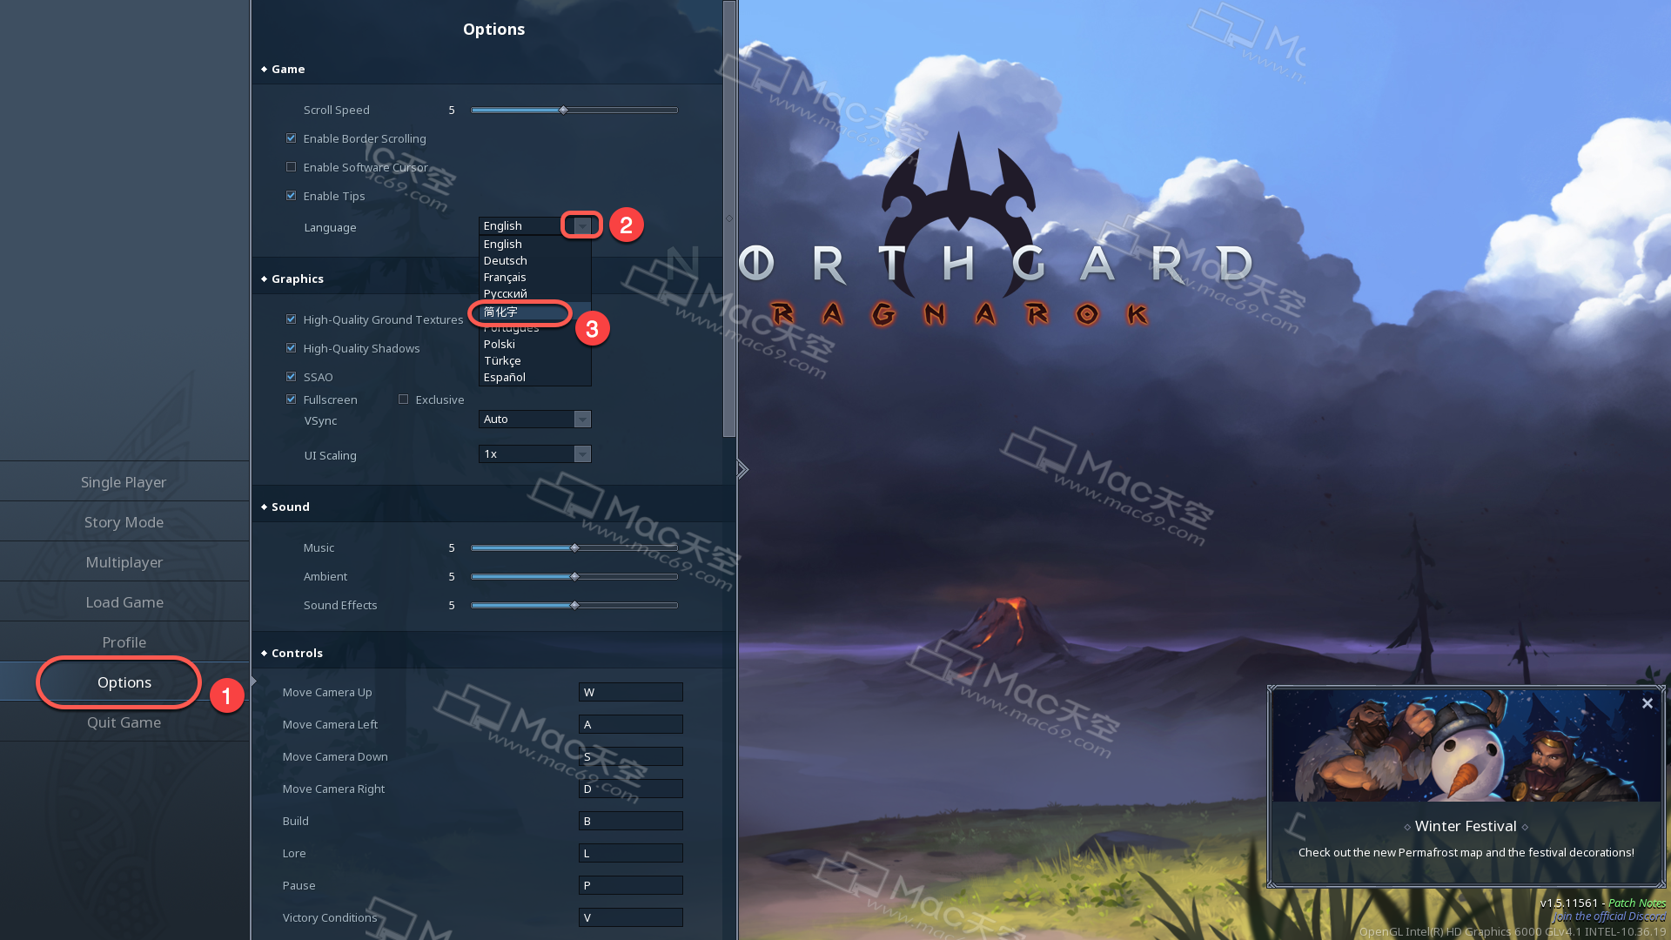This screenshot has height=940, width=1671.
Task: Select Load Game menu item
Action: click(123, 601)
